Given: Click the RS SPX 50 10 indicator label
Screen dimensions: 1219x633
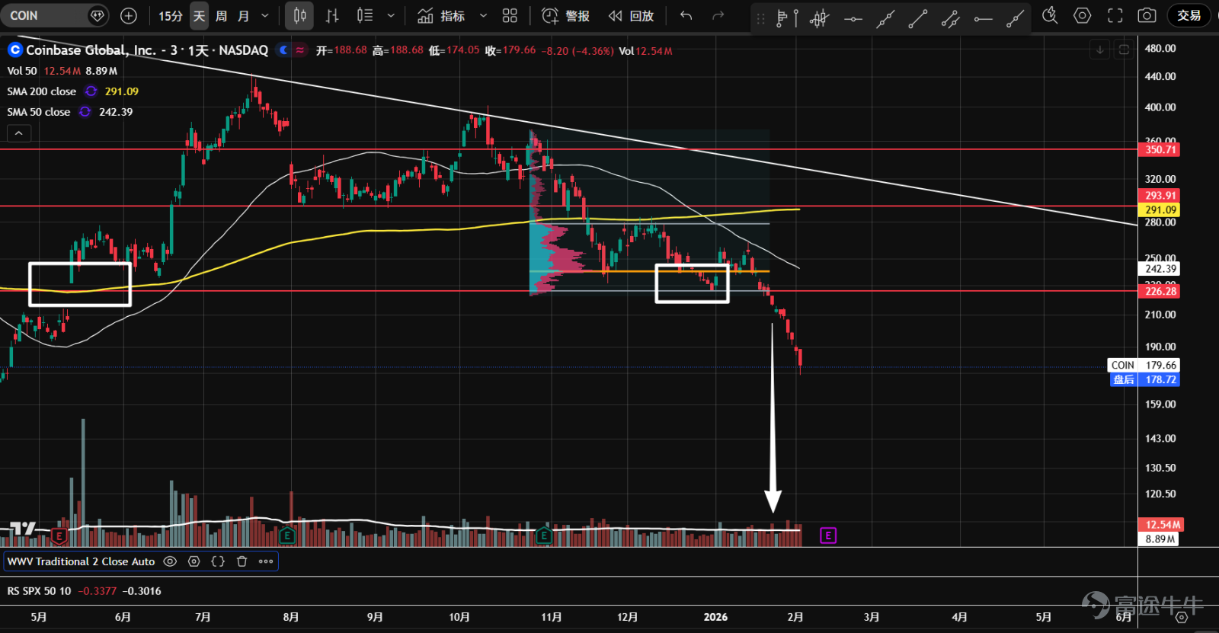Looking at the screenshot, I should (39, 591).
